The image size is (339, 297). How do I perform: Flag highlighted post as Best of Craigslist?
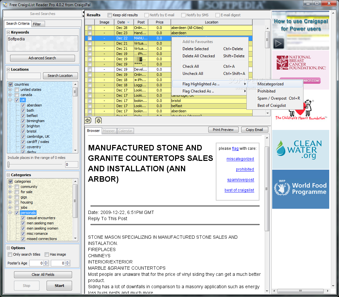[x=274, y=106]
